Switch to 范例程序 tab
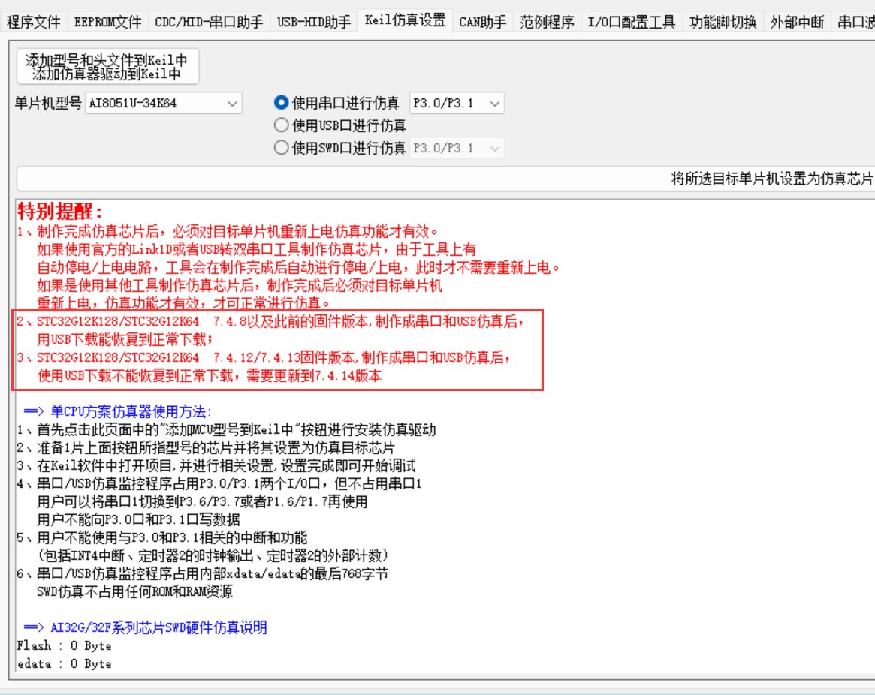This screenshot has height=695, width=875. coord(547,22)
